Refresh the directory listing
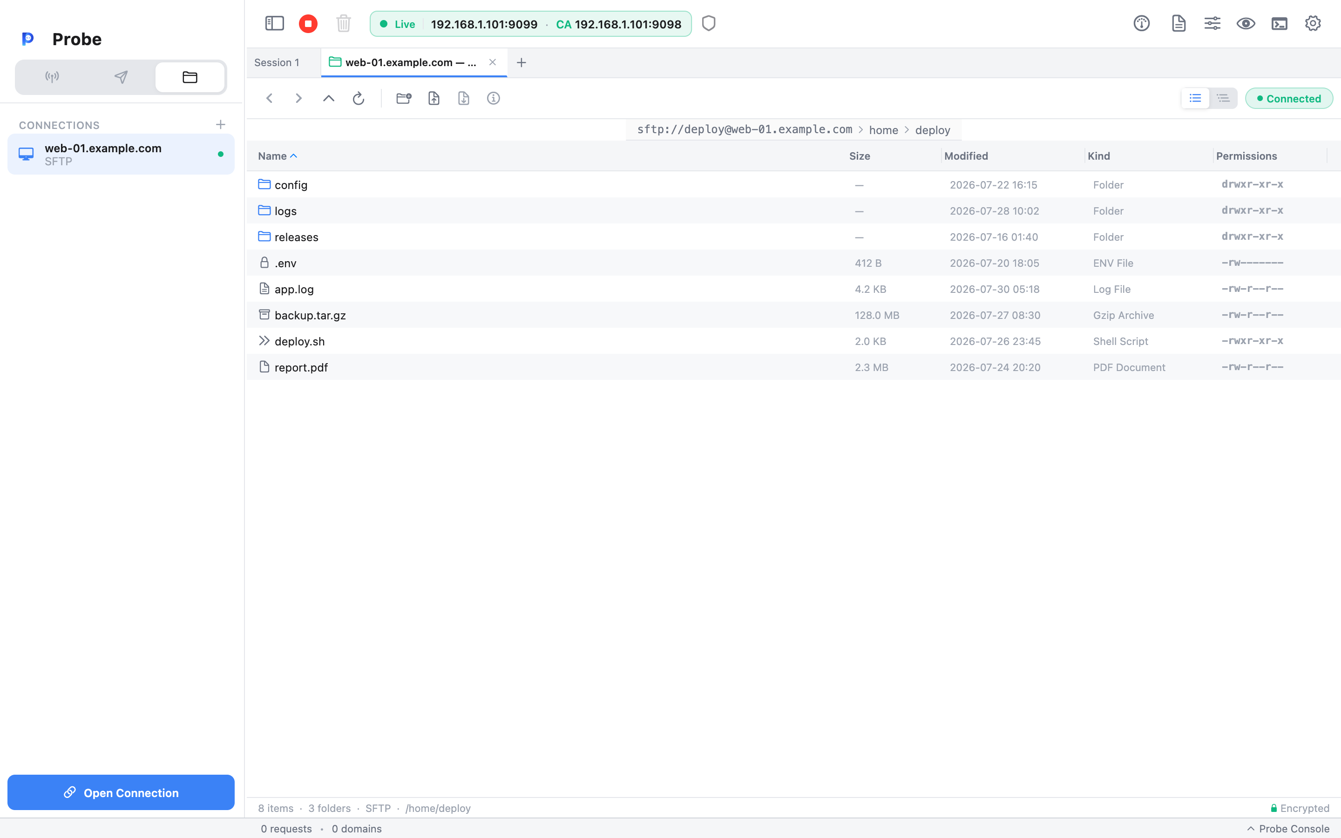Screen dimensions: 1341x838 [359, 98]
